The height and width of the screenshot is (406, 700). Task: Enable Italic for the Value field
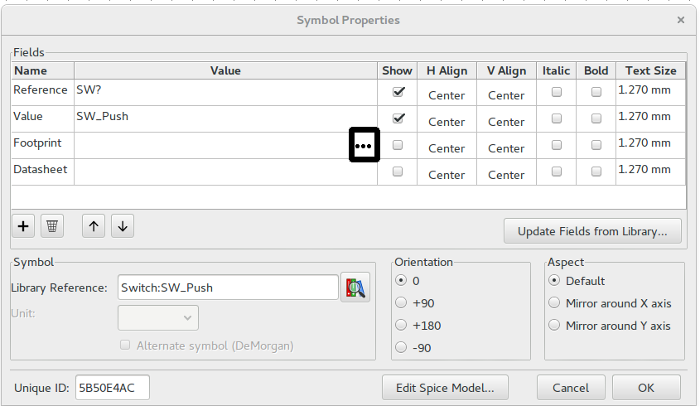click(557, 118)
